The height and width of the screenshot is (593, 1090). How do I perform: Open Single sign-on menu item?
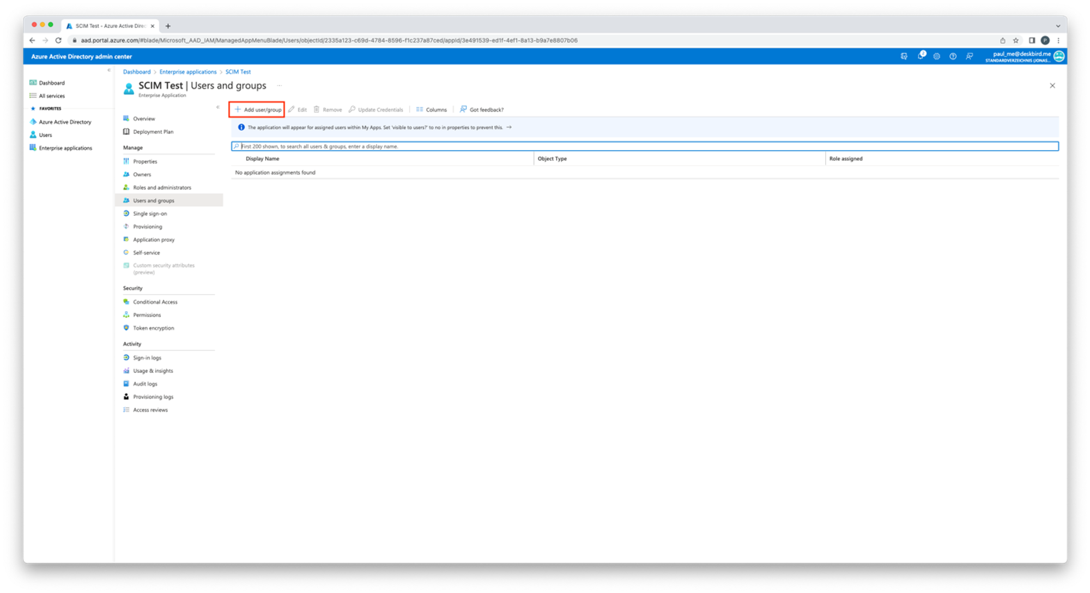click(x=150, y=213)
